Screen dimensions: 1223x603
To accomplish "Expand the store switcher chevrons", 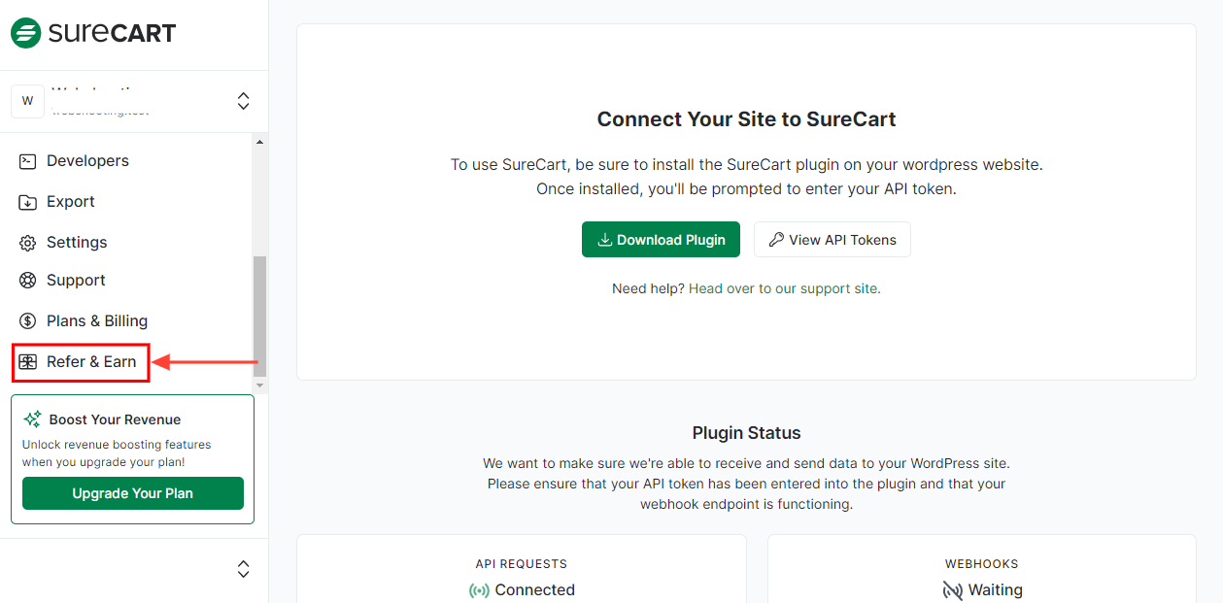I will 244,101.
